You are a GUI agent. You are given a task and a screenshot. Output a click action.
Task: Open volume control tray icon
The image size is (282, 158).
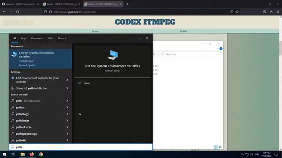(x=252, y=154)
